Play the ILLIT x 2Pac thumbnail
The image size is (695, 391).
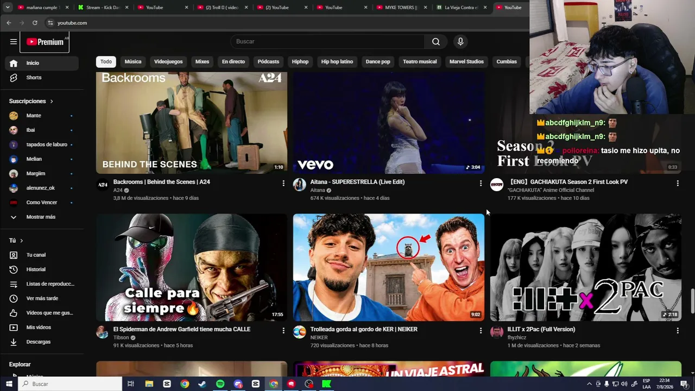click(586, 267)
